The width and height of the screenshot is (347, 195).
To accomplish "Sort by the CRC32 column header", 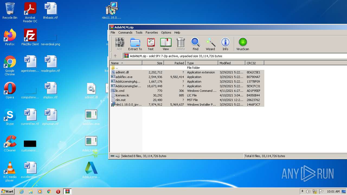I will tap(255, 63).
